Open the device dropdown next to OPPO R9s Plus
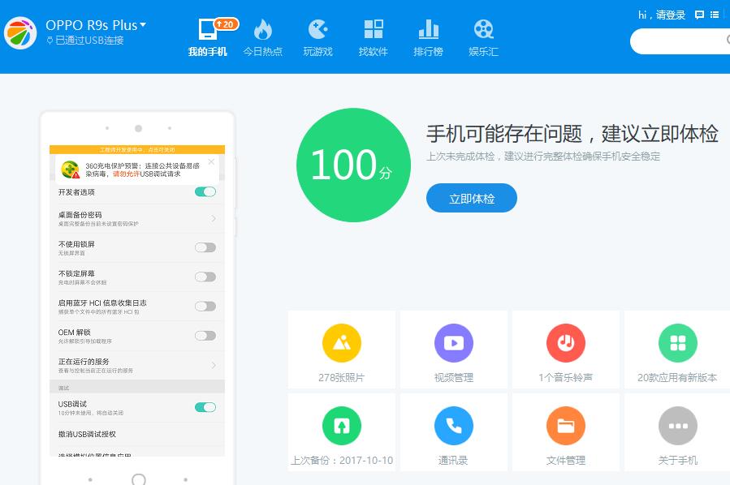Viewport: 730px width, 485px height. pos(143,24)
